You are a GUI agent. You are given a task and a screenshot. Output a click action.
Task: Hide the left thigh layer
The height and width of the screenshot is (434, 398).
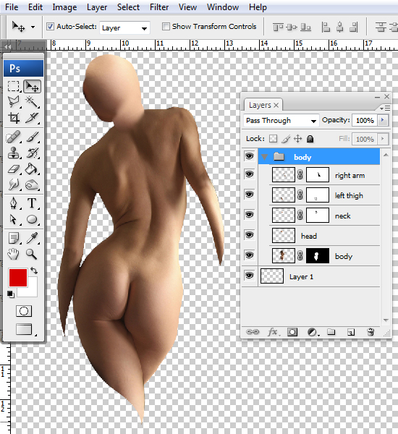(x=249, y=195)
